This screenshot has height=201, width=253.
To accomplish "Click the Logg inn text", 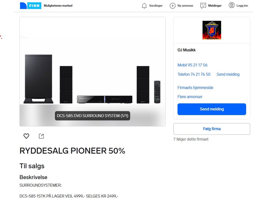I will 242,6.
